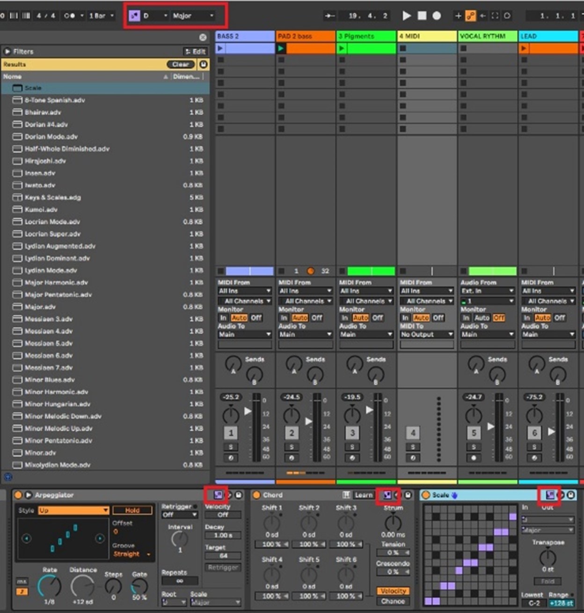The image size is (584, 613).
Task: Click the Arpeggiator's use current scale icon
Action: click(218, 495)
